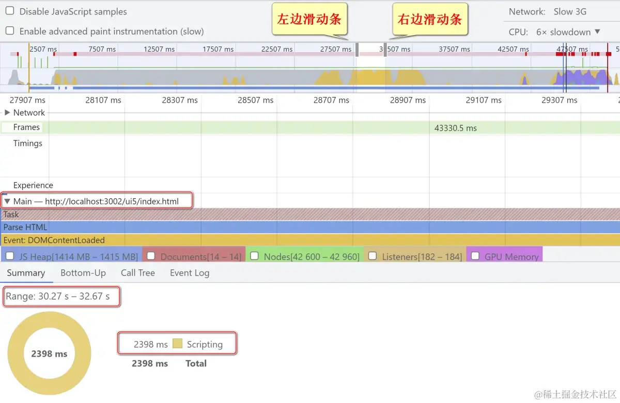620x403 pixels.
Task: Expand the Network track
Action: tap(7, 112)
